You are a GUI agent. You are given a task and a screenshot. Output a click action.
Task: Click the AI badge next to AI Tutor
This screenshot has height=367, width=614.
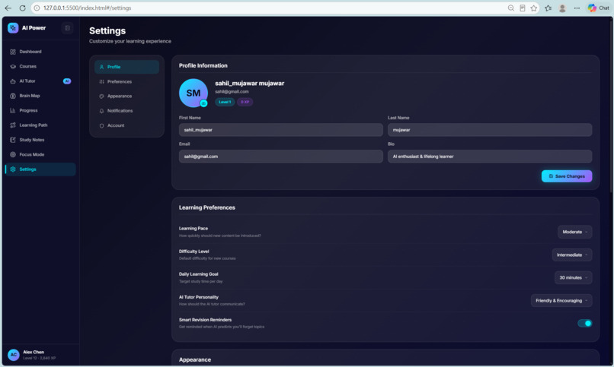coord(67,81)
